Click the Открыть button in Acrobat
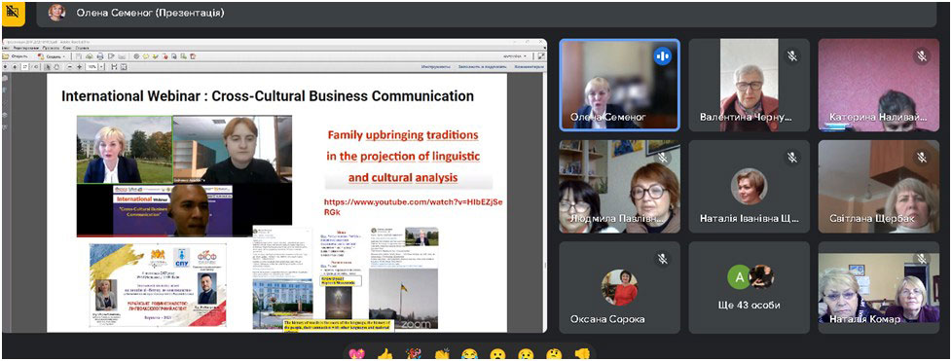This screenshot has width=952, height=361. (x=16, y=55)
